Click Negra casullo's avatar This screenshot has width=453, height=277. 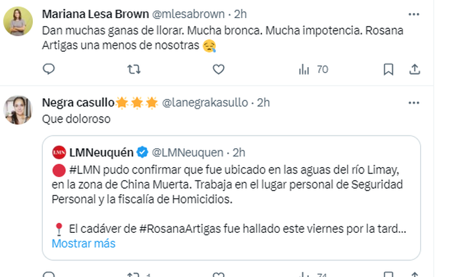click(18, 110)
